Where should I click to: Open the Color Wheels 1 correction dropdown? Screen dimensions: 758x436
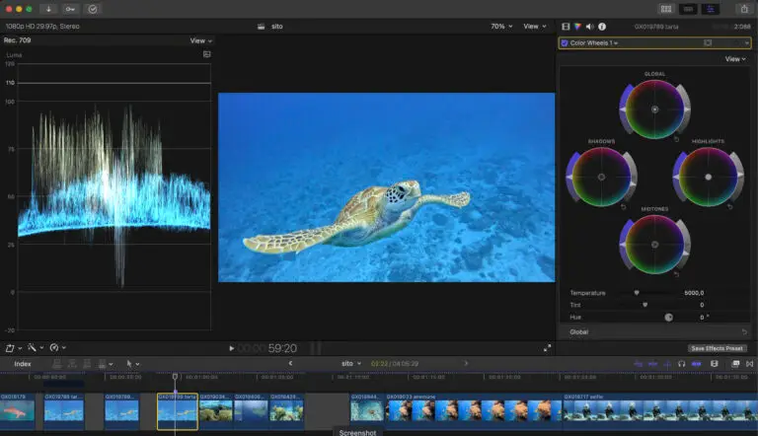[x=594, y=43]
